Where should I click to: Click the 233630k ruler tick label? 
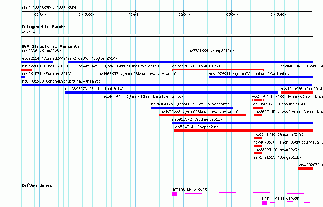pos(231,15)
